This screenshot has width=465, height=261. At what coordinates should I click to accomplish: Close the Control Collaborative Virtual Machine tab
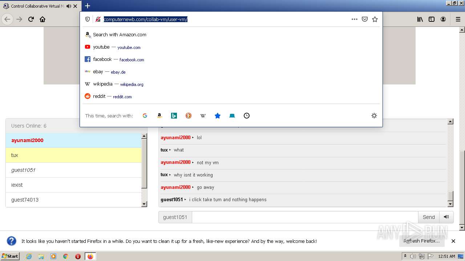[76, 6]
